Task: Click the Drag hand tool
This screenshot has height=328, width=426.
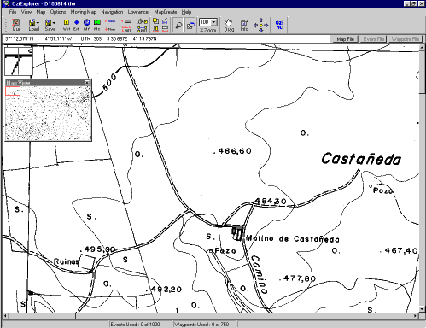Action: pyautogui.click(x=229, y=25)
